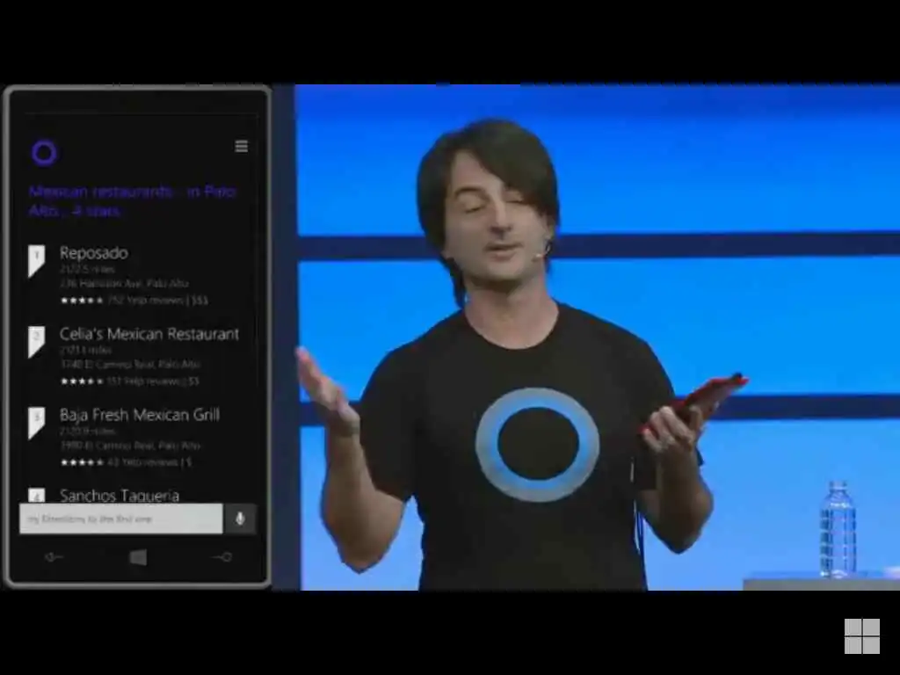This screenshot has height=675, width=900.
Task: Select the number 4 flag marker
Action: pyautogui.click(x=36, y=496)
